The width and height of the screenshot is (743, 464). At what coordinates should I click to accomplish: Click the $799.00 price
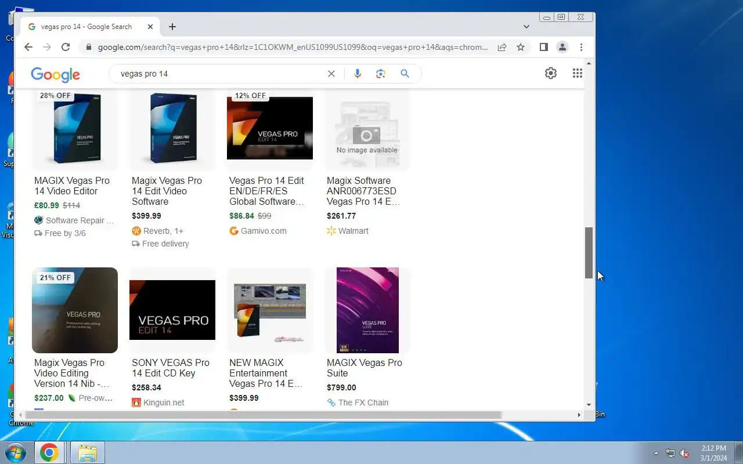point(341,387)
